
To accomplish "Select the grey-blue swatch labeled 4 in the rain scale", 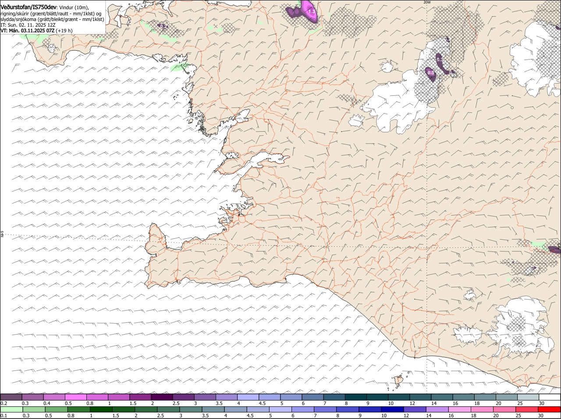I will (235, 409).
